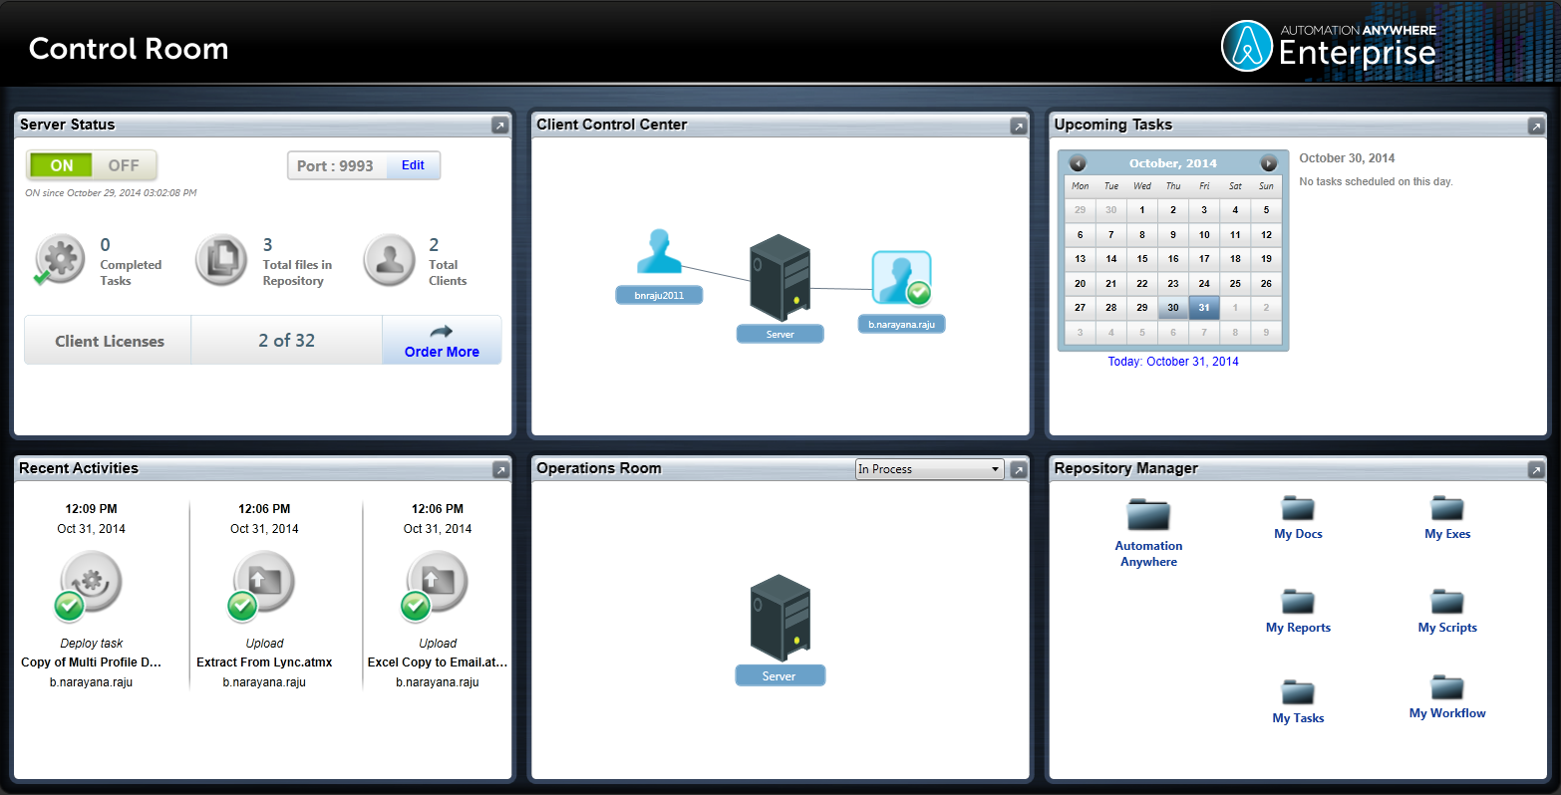Open the Deploy task activity icon
This screenshot has width=1561, height=795.
(90, 583)
